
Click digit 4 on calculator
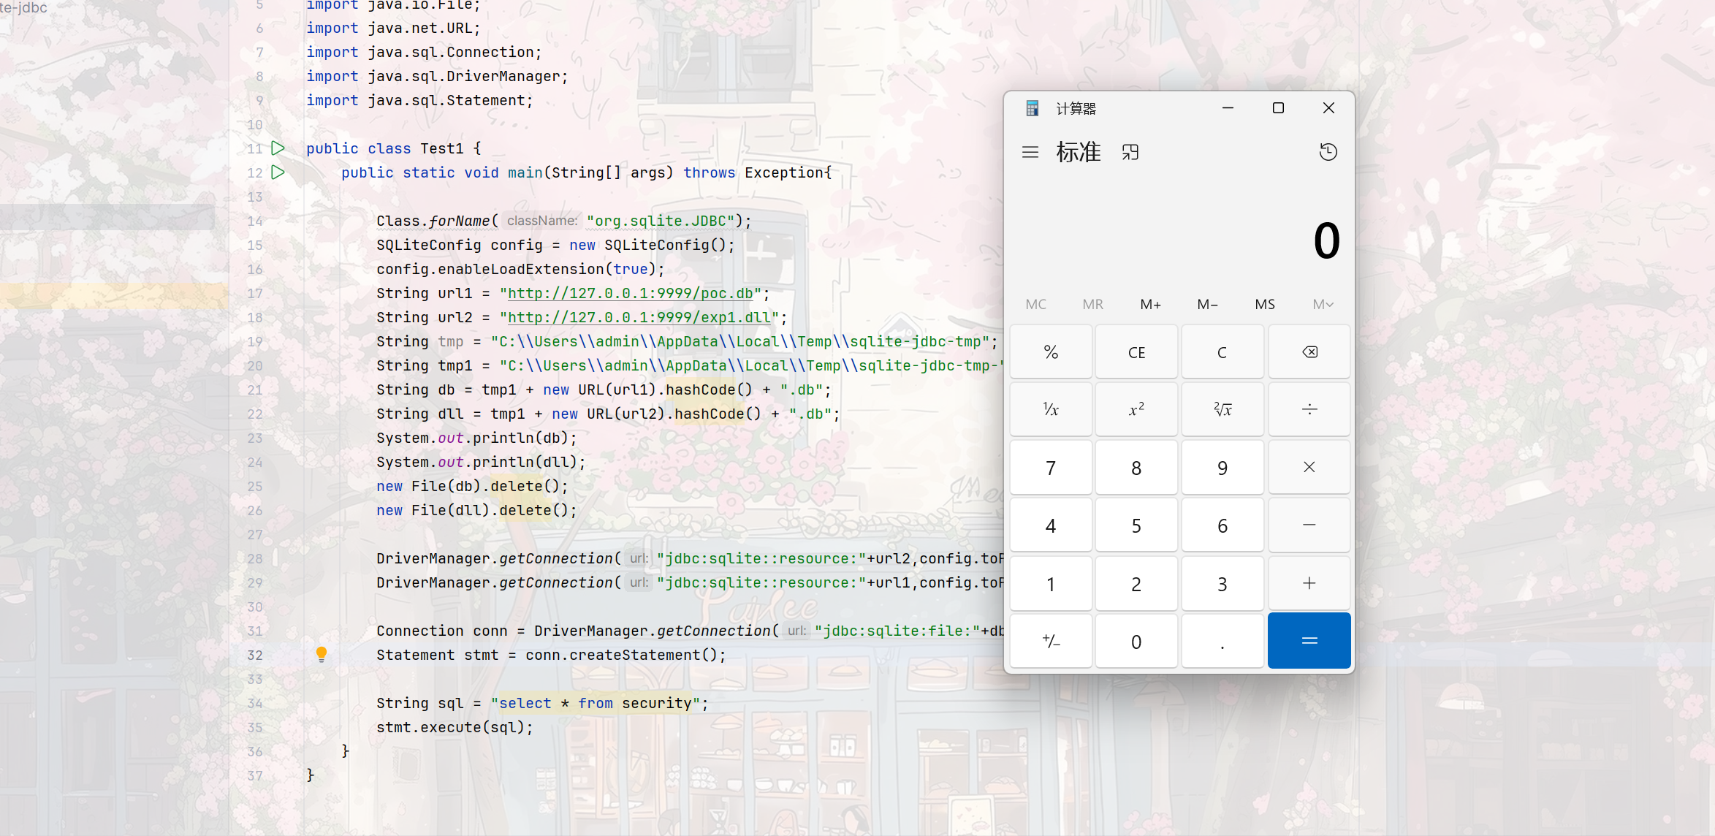pos(1051,525)
